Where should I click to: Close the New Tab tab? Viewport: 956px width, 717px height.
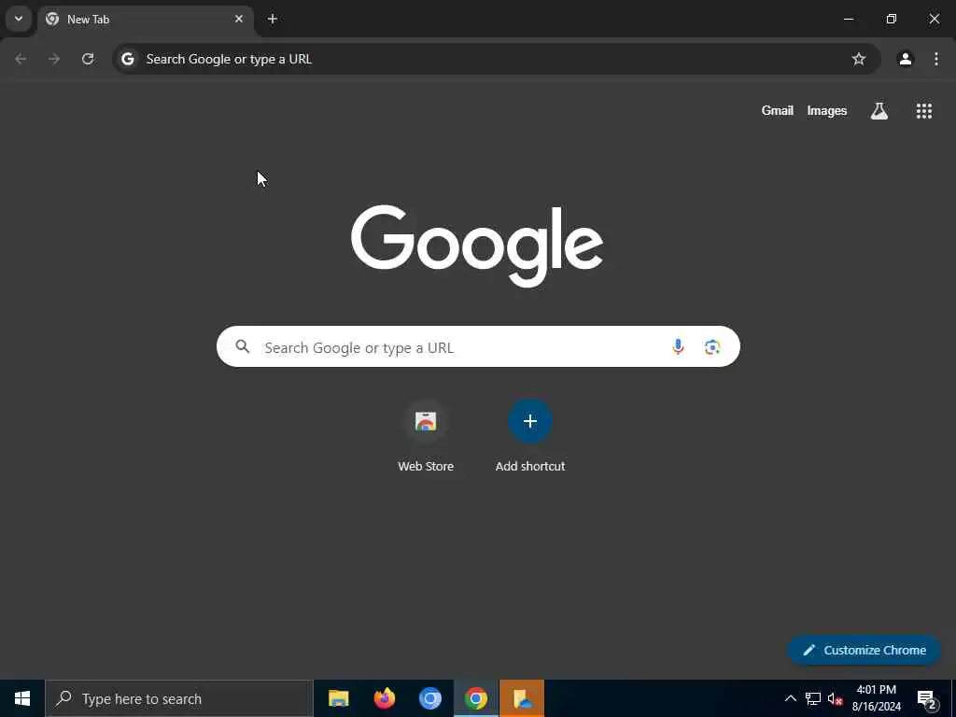coord(239,19)
